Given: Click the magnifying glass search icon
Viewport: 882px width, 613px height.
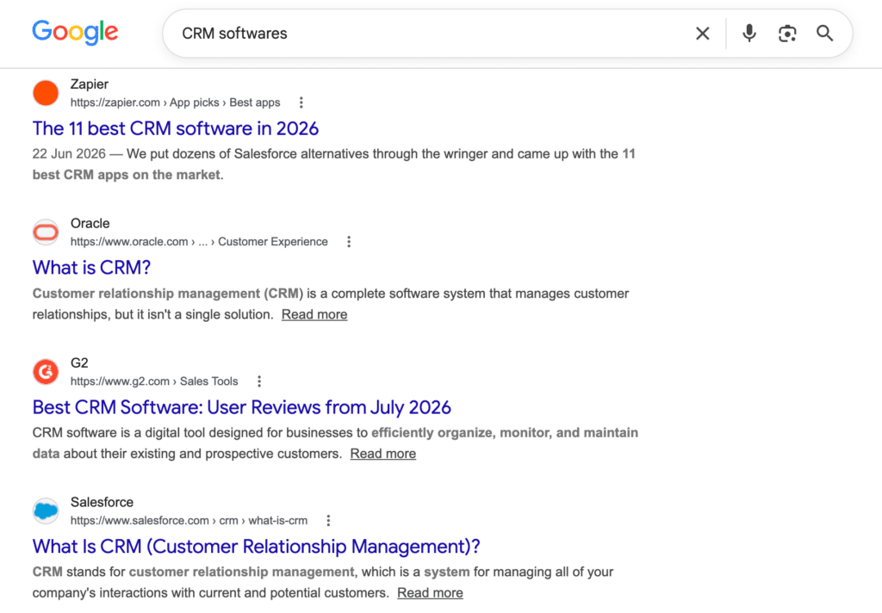Looking at the screenshot, I should (x=824, y=34).
